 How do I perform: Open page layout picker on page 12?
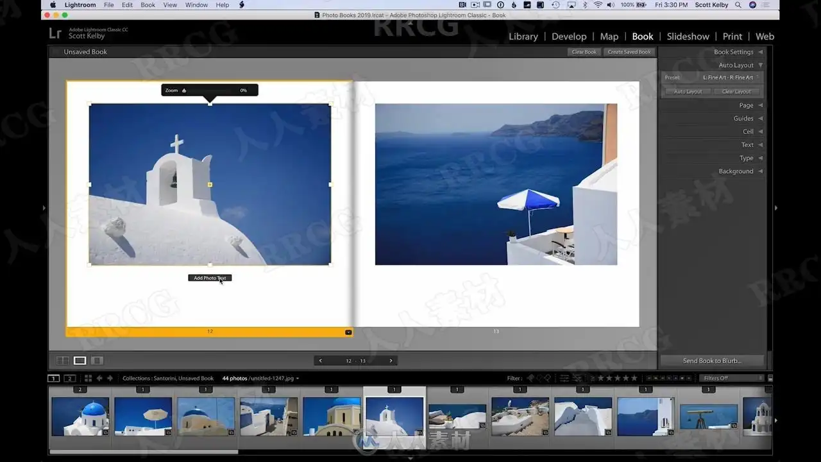pyautogui.click(x=348, y=332)
